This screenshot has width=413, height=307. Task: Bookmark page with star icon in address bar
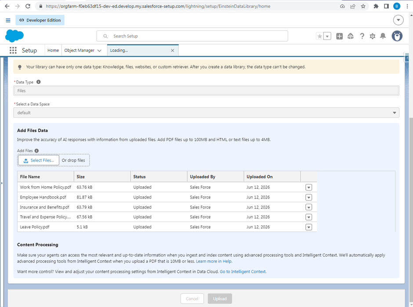tap(363, 6)
